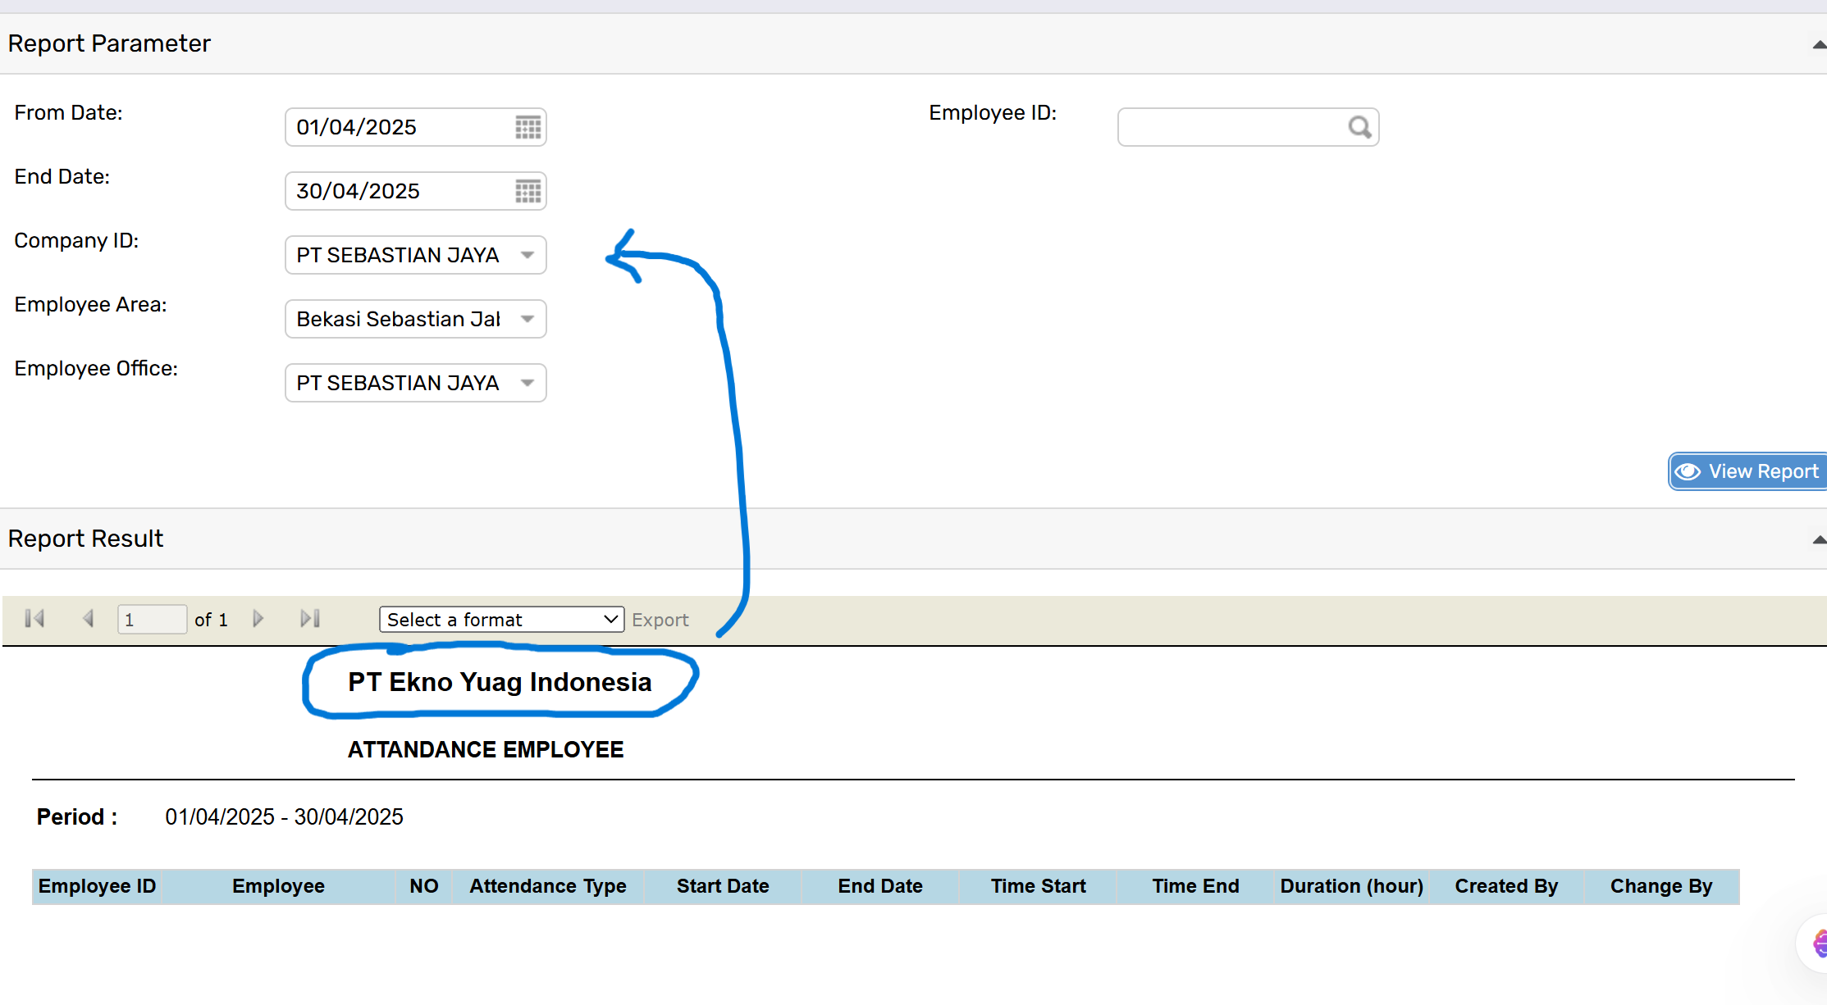Click the Time End column header
This screenshot has height=1005, width=1827.
[1195, 886]
